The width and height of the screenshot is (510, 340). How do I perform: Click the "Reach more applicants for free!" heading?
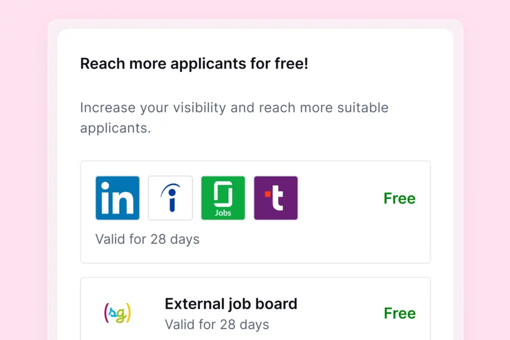[x=194, y=64]
